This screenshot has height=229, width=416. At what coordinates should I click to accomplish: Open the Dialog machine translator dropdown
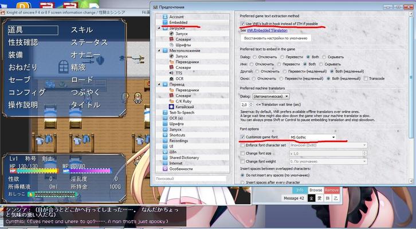271,96
